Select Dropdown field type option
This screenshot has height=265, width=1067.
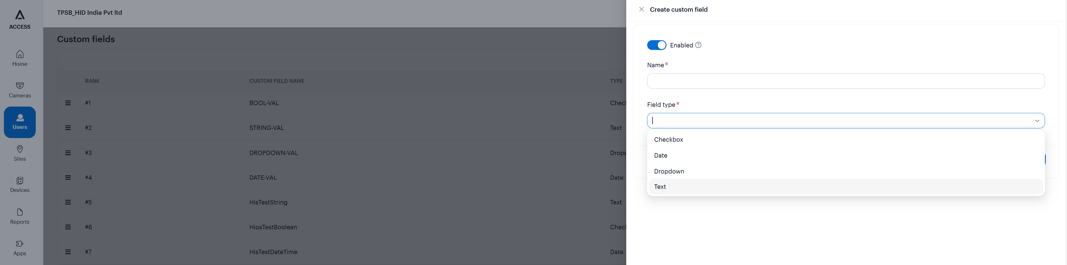pos(846,171)
